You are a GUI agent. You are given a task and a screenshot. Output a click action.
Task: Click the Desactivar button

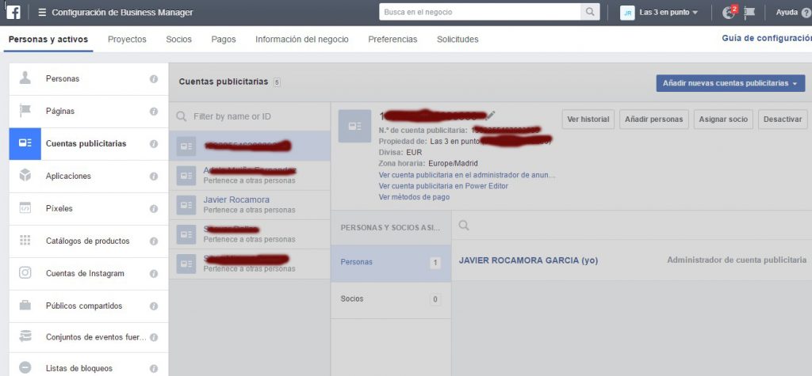pos(783,119)
